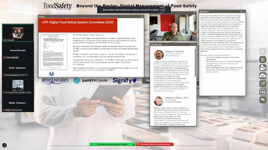The height and width of the screenshot is (150, 268).
Task: Select the Dariia Opanasen... participant tile
Action: [x=18, y=68]
